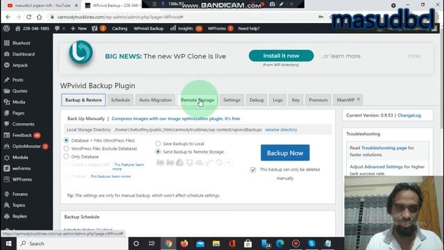This screenshot has height=250, width=444.
Task: Open Insights in the admin bar
Action: pos(186,28)
